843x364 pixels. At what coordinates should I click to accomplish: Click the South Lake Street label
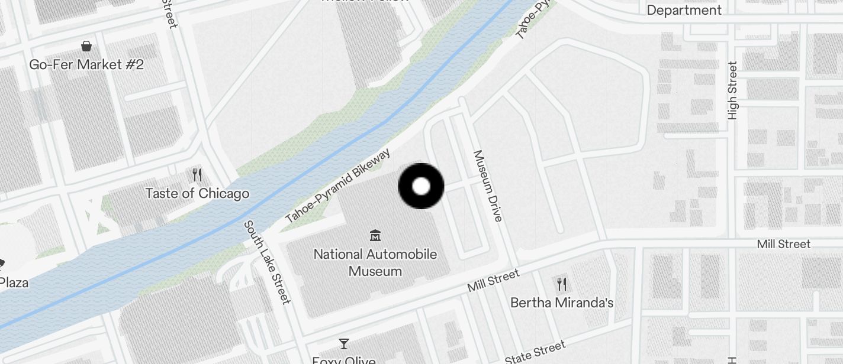[x=268, y=262]
